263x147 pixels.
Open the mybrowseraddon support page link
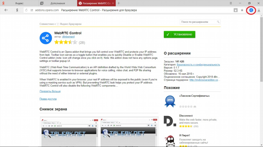coord(205,80)
